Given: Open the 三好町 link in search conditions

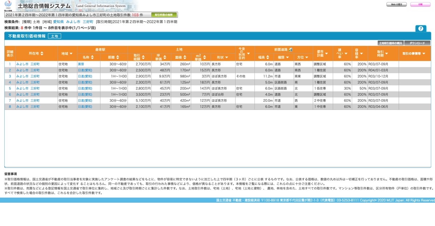Looking at the screenshot, I should click(x=88, y=22).
